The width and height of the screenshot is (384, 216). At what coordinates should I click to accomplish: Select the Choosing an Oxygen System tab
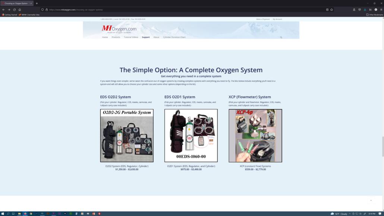coord(17,3)
